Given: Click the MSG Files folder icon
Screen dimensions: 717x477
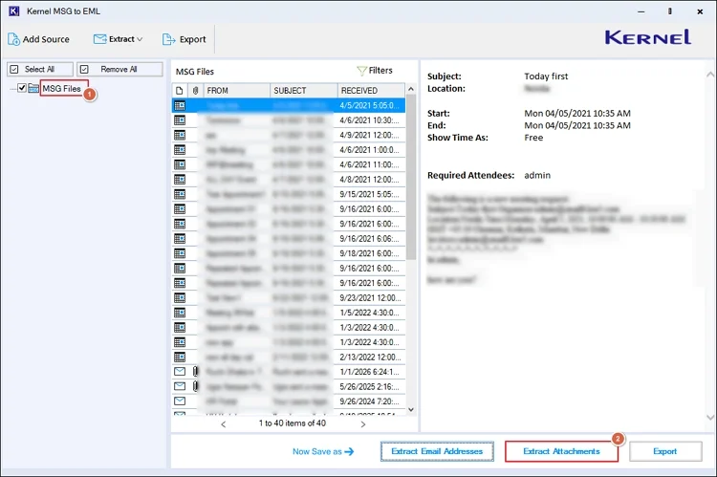Looking at the screenshot, I should [x=33, y=88].
